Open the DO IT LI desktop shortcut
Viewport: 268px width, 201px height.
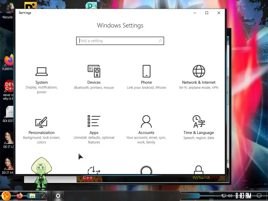(x=8, y=140)
